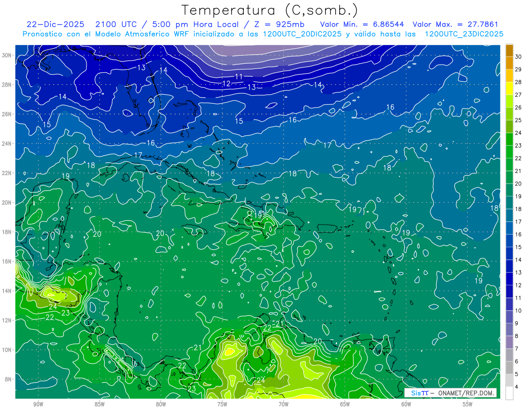Screen dimensions: 530x410
Task: Click the '22N' latitude axis label
Action: tap(8, 173)
